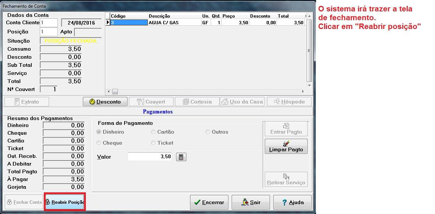Click the Hóspede button
This screenshot has height=214, width=435.
pyautogui.click(x=290, y=102)
